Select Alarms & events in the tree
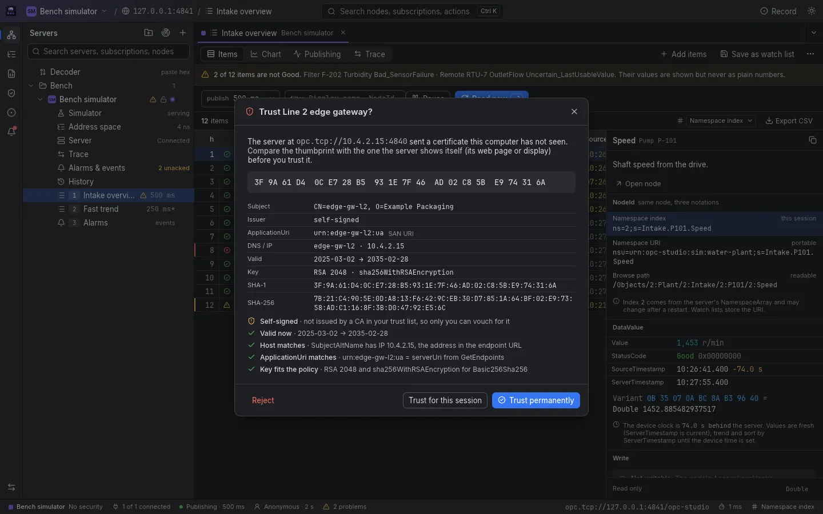The height and width of the screenshot is (514, 823). point(109,168)
